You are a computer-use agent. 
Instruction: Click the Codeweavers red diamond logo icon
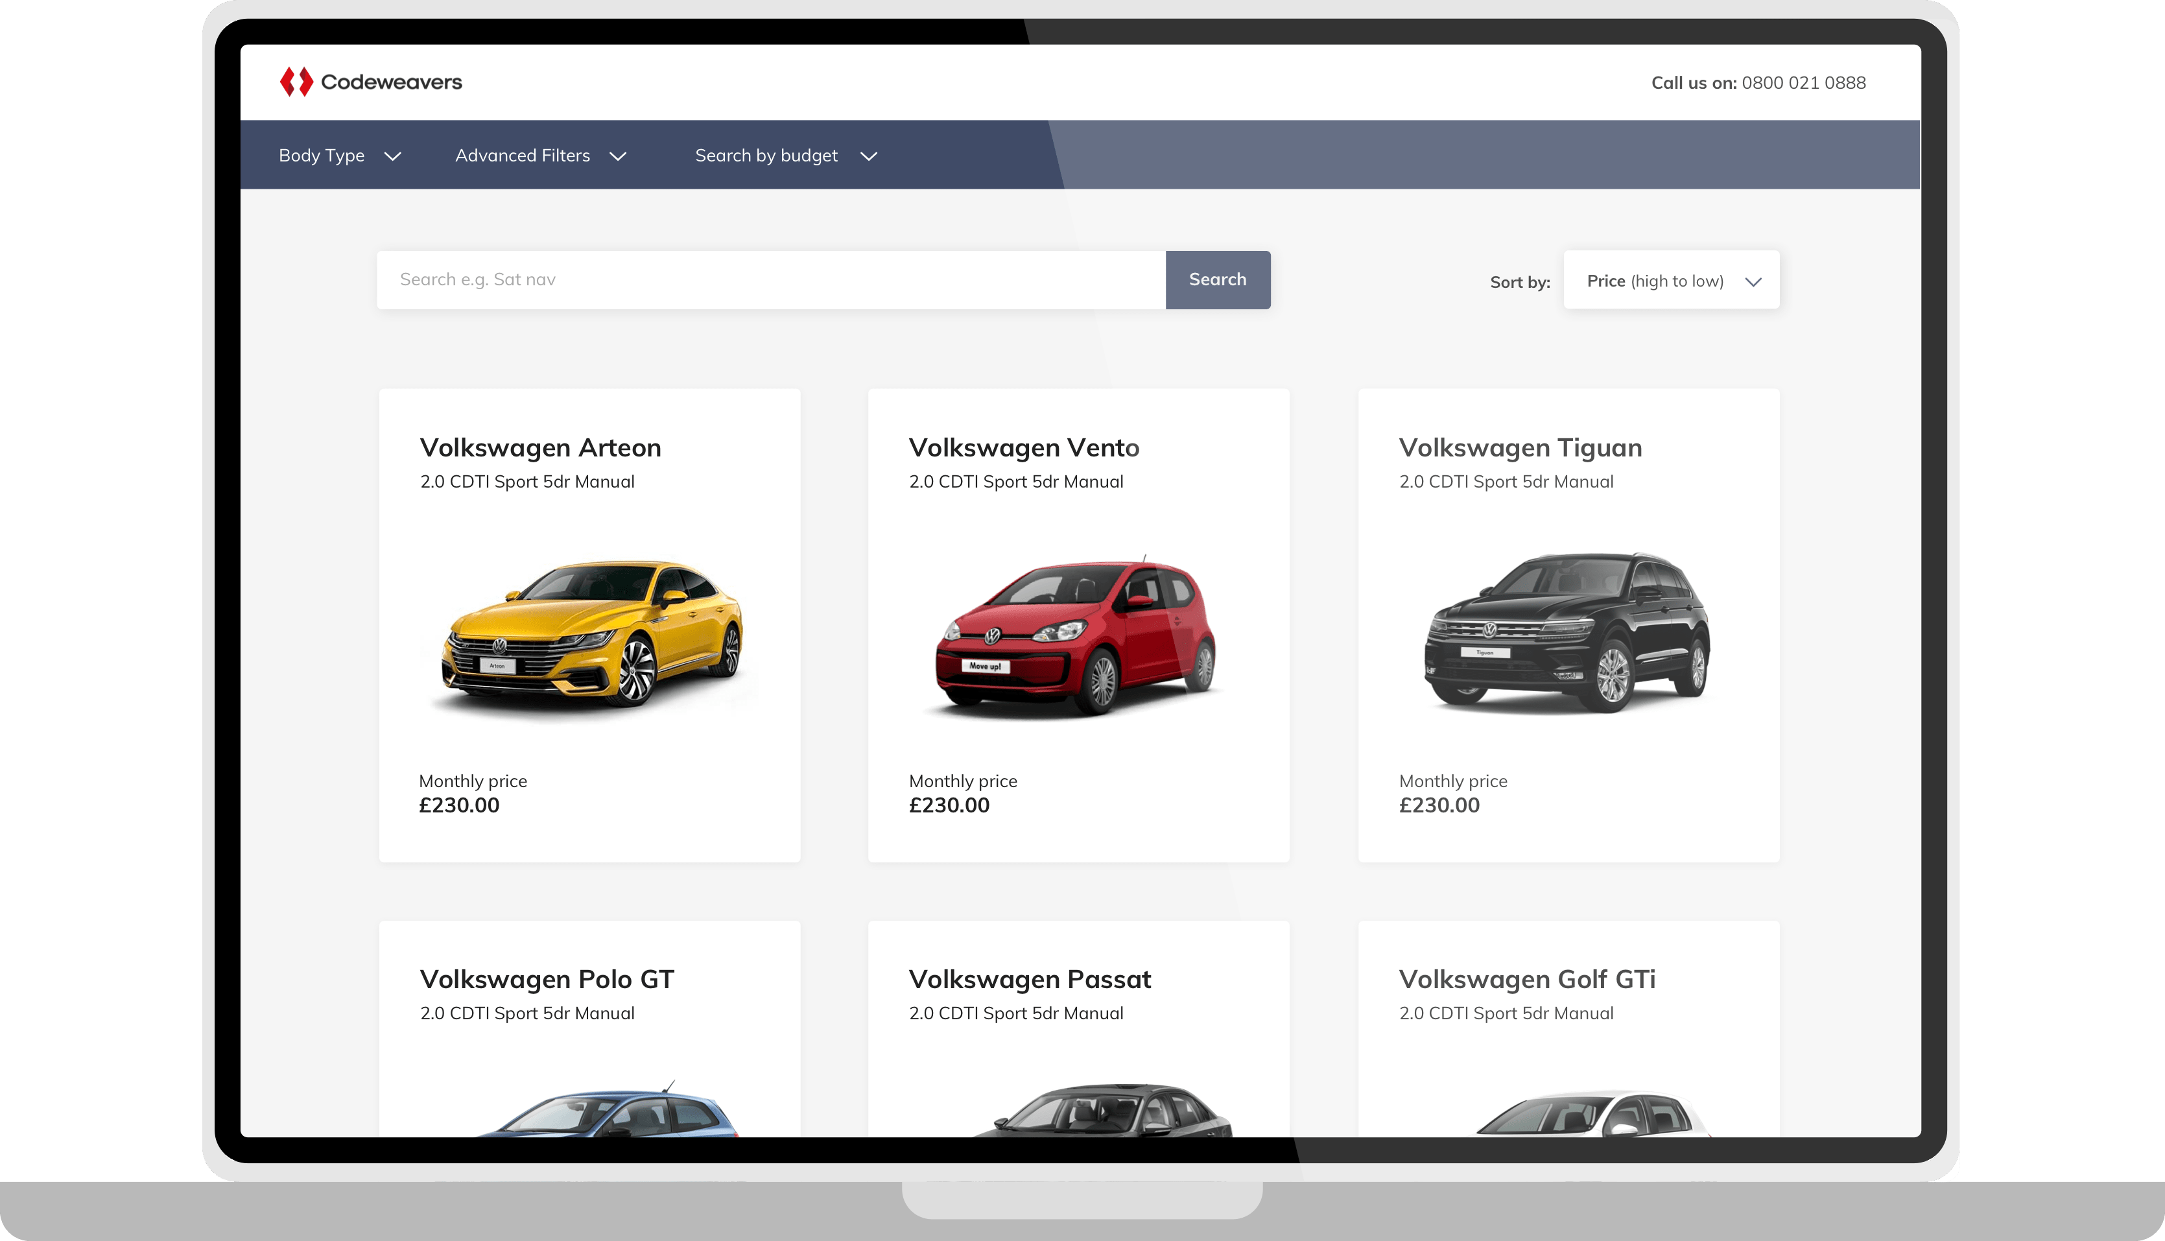(296, 82)
